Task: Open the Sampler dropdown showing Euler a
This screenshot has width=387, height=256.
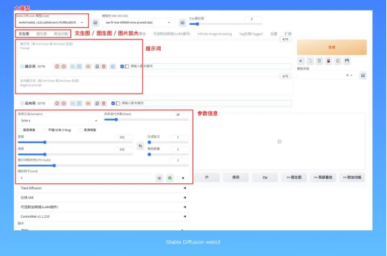Action: click(x=58, y=121)
